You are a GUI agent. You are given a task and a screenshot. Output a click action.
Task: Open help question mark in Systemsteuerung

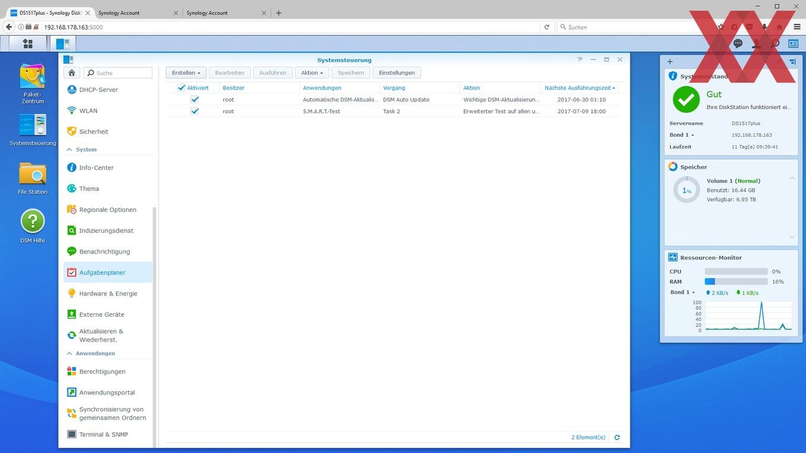pos(580,60)
